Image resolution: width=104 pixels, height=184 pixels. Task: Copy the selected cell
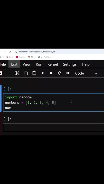click(x=26, y=73)
